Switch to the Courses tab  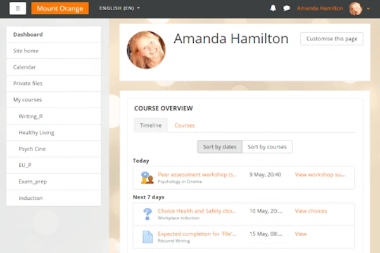pos(184,125)
